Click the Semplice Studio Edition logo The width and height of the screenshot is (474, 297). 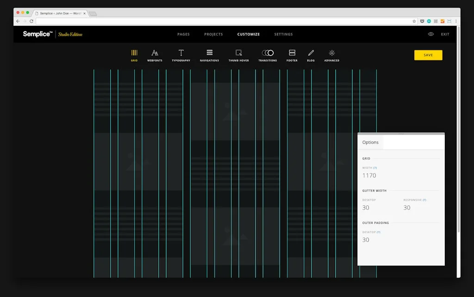[x=52, y=34]
